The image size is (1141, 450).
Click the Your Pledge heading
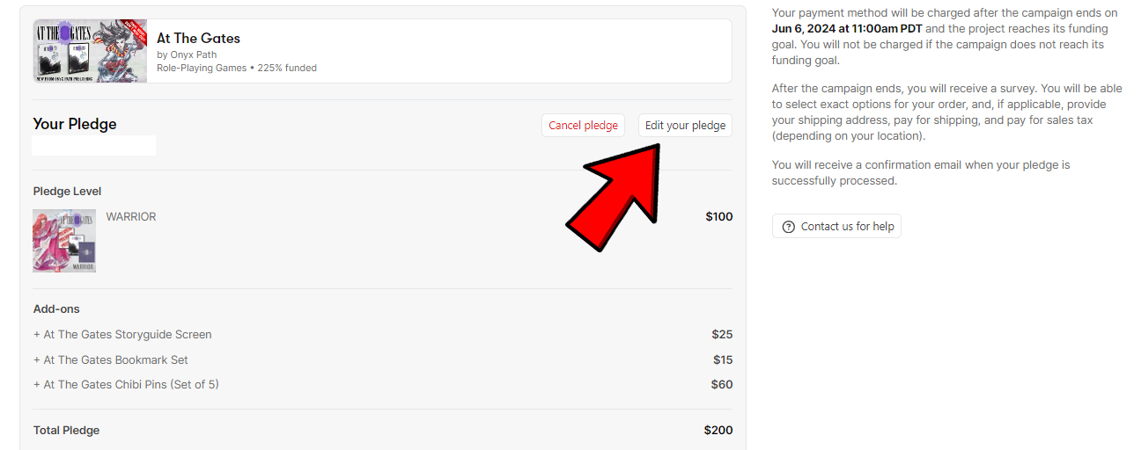pos(75,124)
